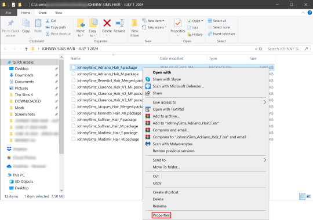Viewport: 313px width, 220px height.
Task: Expand the address bar history dropdown
Action: click(x=256, y=49)
